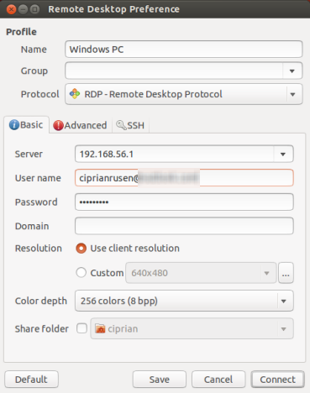The height and width of the screenshot is (393, 310).
Task: Click the RDP protocol colorful icon
Action: [75, 94]
